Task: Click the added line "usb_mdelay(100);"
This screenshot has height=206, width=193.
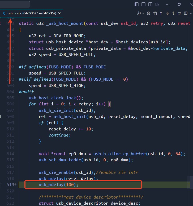Action: pyautogui.click(x=58, y=185)
